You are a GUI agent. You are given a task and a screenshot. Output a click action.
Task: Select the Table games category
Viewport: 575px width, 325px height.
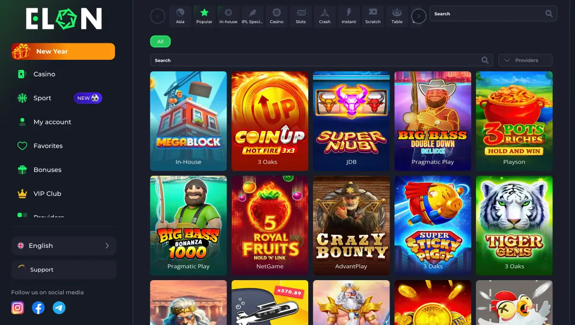(397, 16)
